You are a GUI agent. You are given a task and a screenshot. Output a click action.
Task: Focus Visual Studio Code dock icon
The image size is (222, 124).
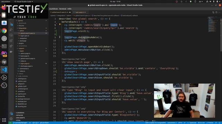(x=4, y=70)
